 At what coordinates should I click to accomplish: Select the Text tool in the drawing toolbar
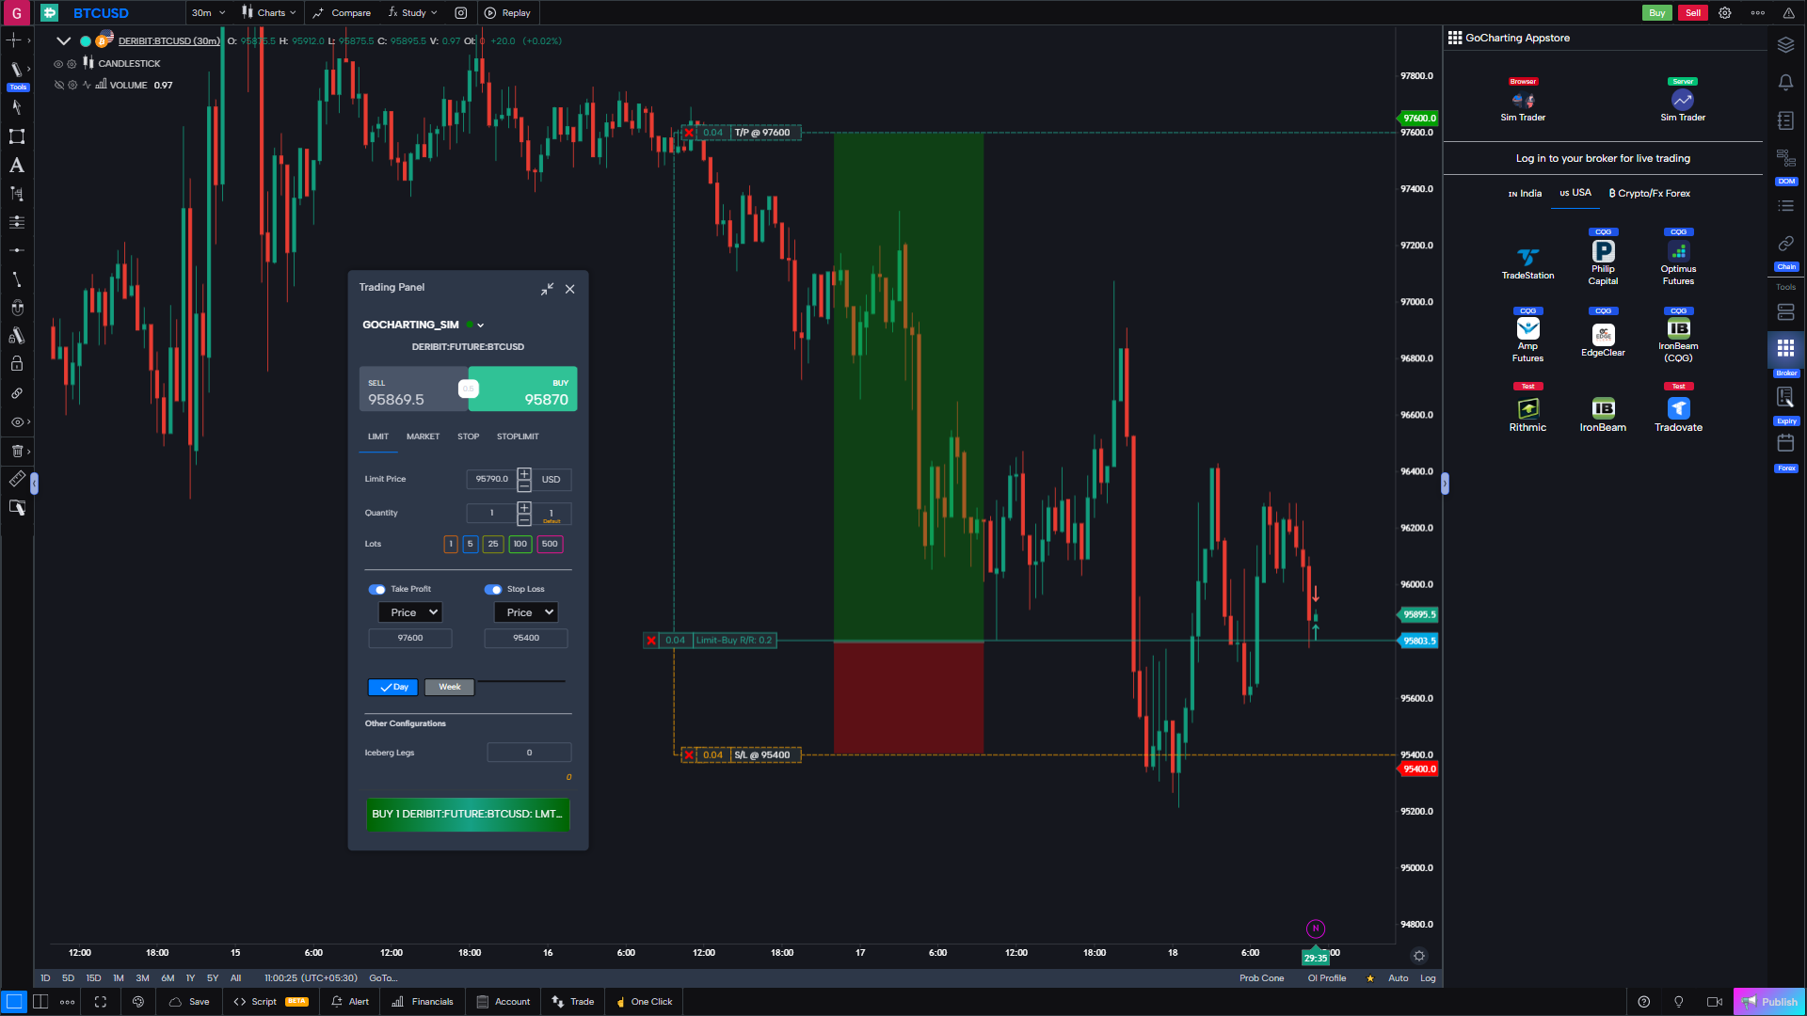click(x=16, y=167)
